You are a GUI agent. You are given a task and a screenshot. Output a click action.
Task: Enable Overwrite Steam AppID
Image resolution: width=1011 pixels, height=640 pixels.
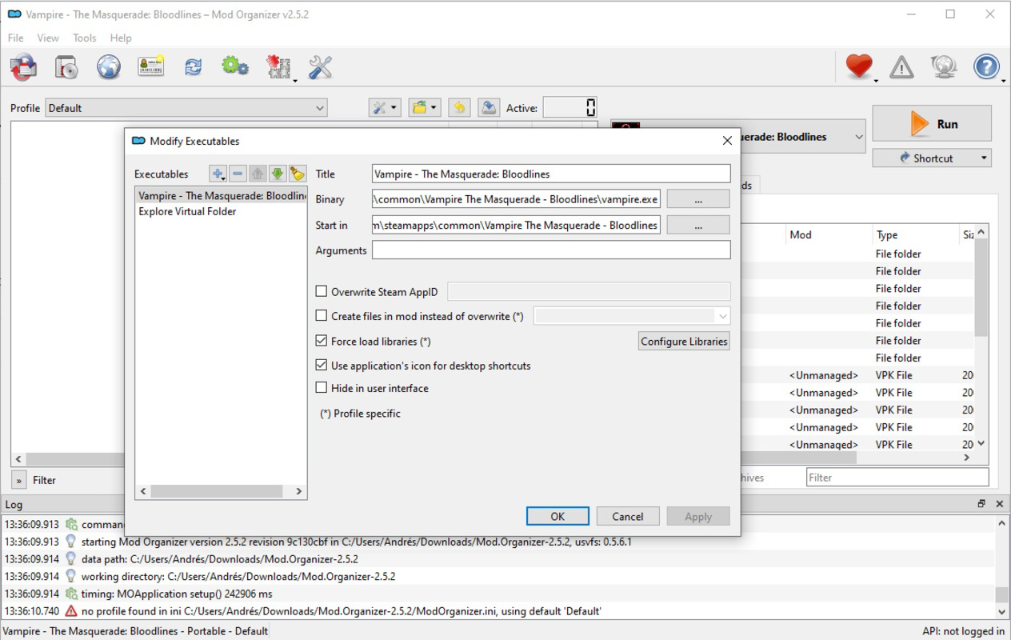(322, 291)
